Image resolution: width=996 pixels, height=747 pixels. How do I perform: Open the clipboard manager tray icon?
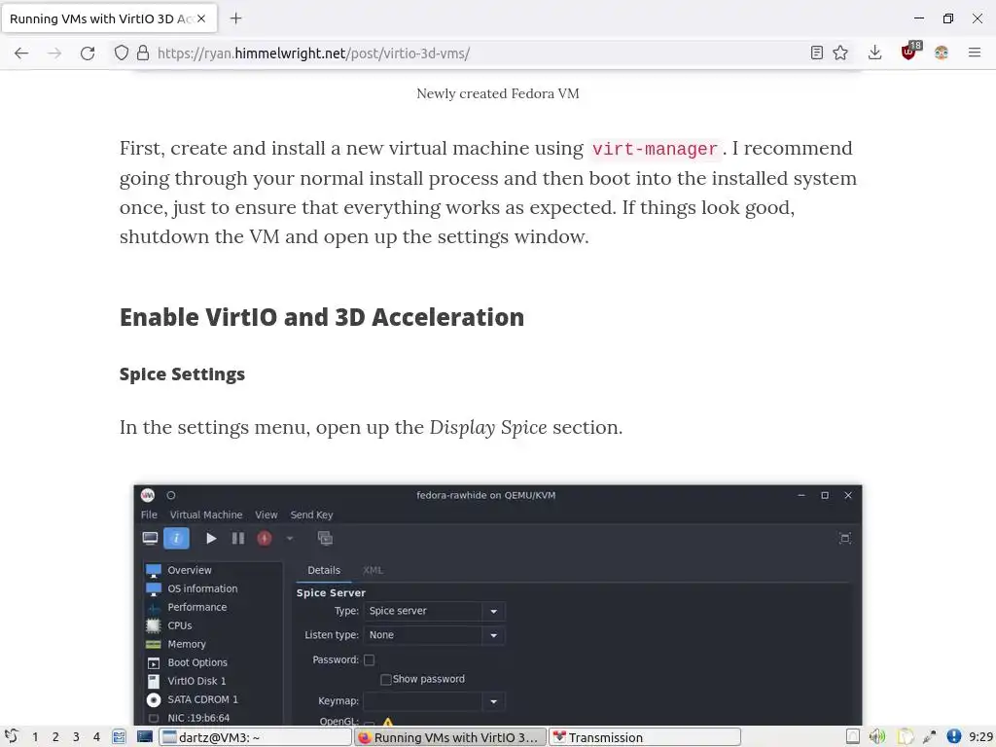(x=904, y=737)
